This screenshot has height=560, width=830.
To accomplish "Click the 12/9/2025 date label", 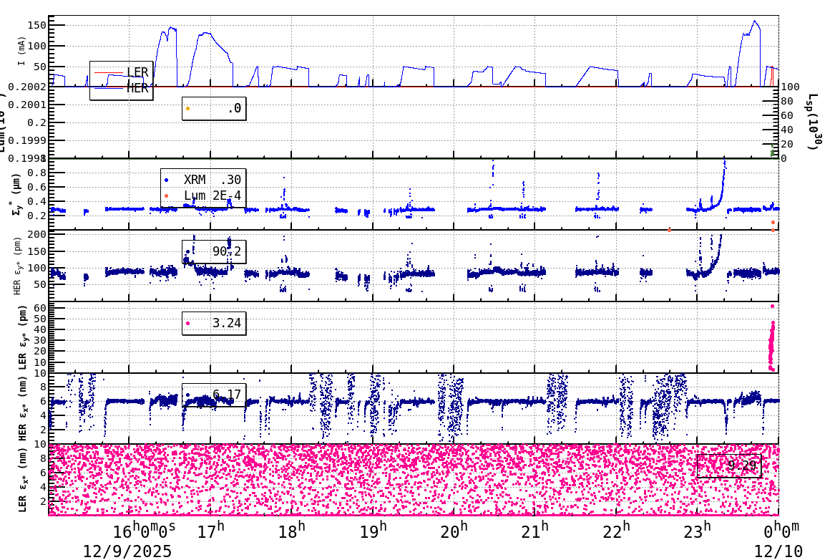I will click(x=127, y=551).
